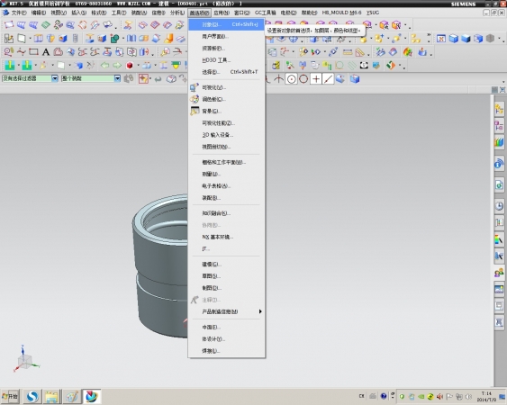Choose 资源板(P)... menu entry
Image resolution: width=507 pixels, height=405 pixels.
pos(226,49)
